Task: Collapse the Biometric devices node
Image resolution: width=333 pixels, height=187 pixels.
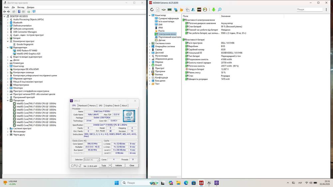Action: pos(8,41)
